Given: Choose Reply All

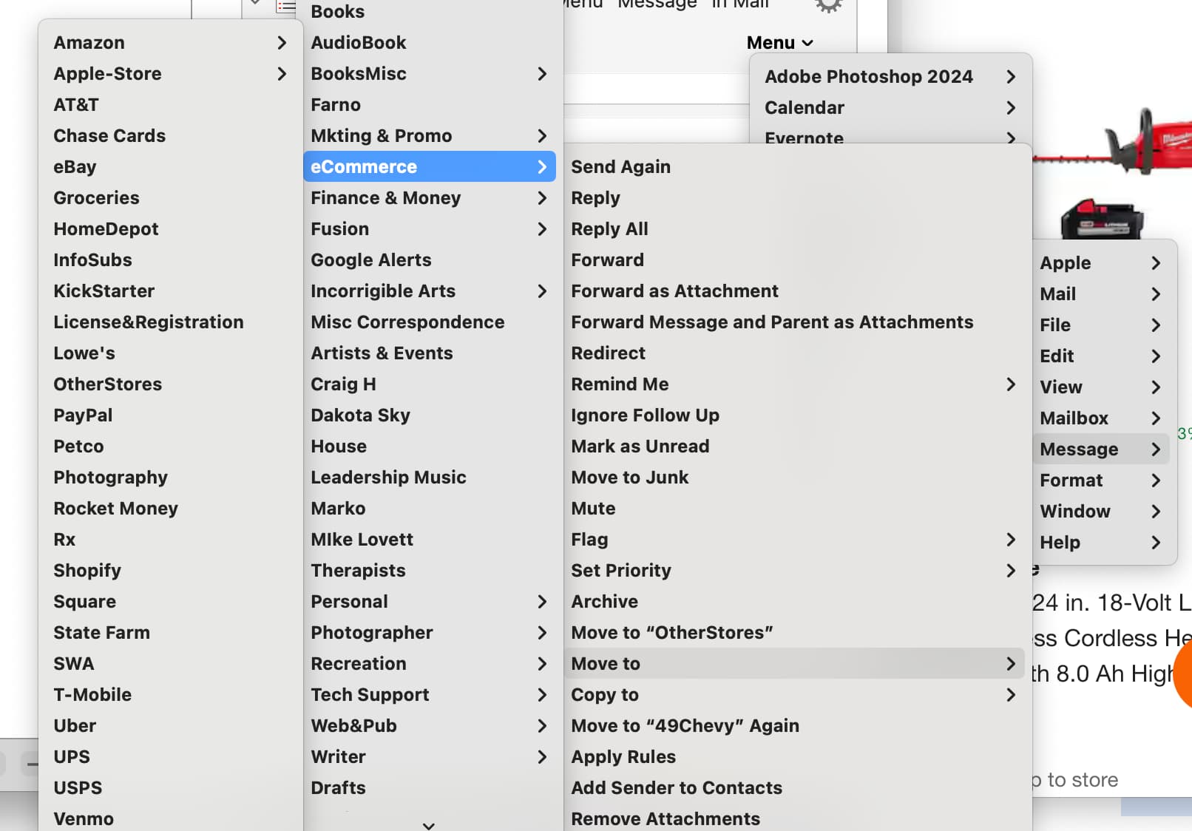Looking at the screenshot, I should click(x=794, y=229).
